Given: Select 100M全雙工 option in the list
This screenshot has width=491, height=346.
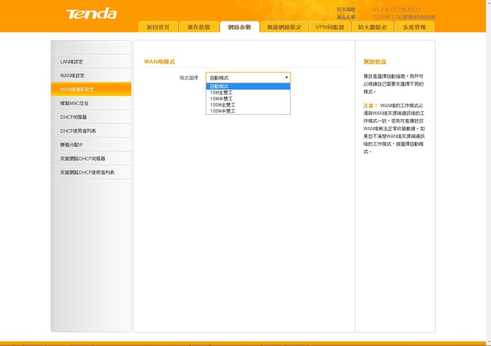Looking at the screenshot, I should pyautogui.click(x=248, y=105).
